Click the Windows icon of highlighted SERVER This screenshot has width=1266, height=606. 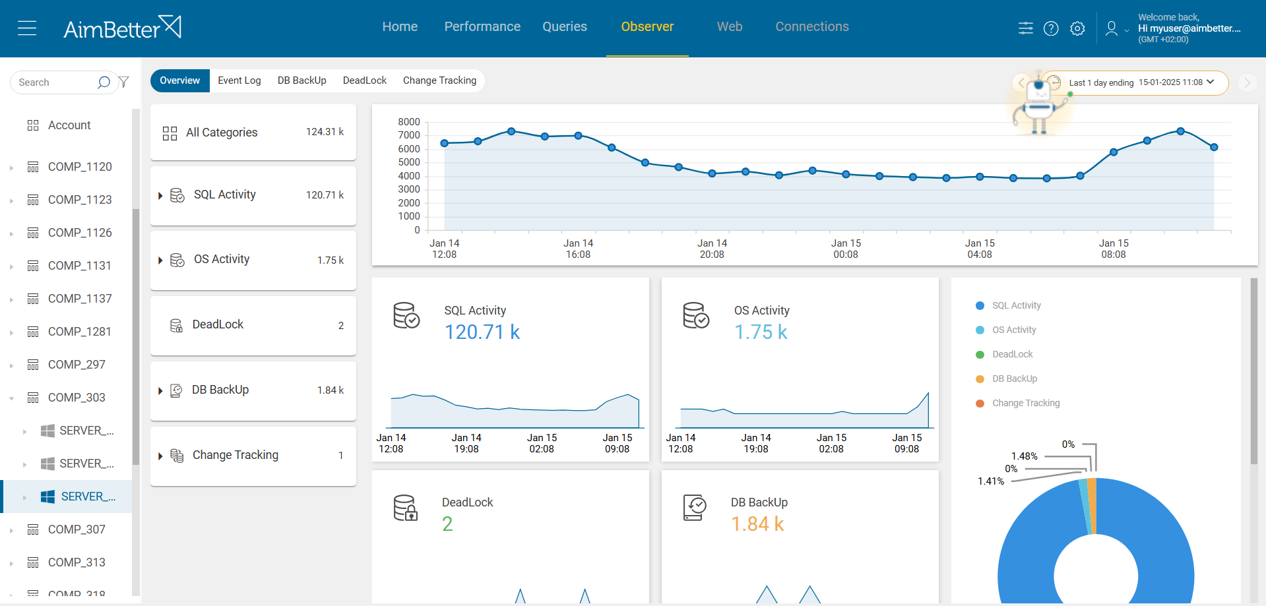47,497
